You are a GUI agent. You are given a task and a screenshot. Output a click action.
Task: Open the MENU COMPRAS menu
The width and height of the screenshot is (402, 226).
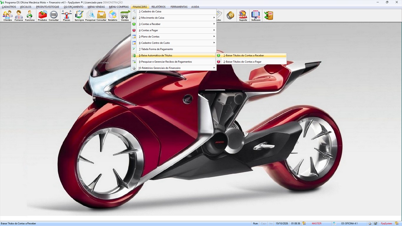coord(119,7)
